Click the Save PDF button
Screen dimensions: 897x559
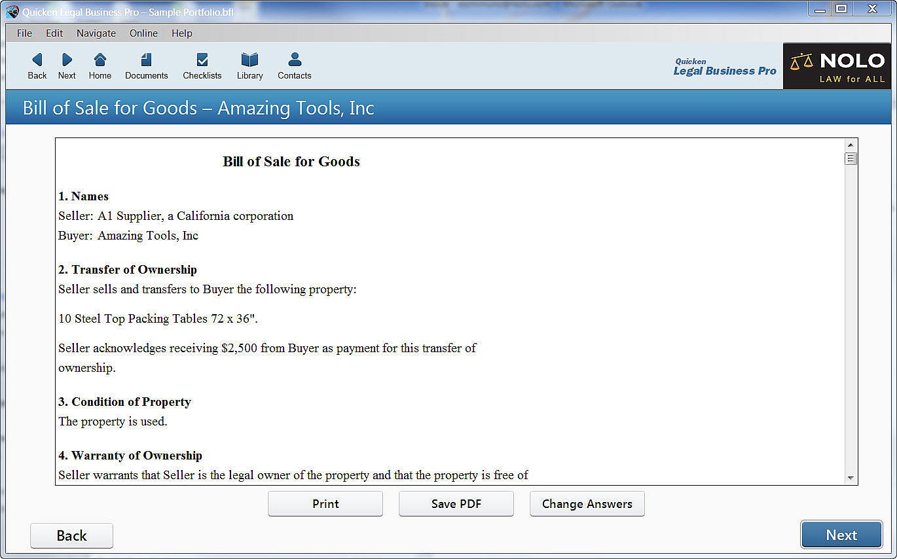tap(456, 504)
